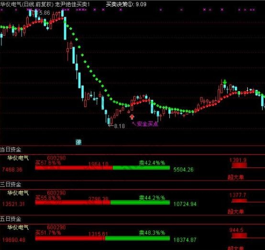
Task: Click stock code 600290 in 三日资金 panel
Action: [56, 193]
